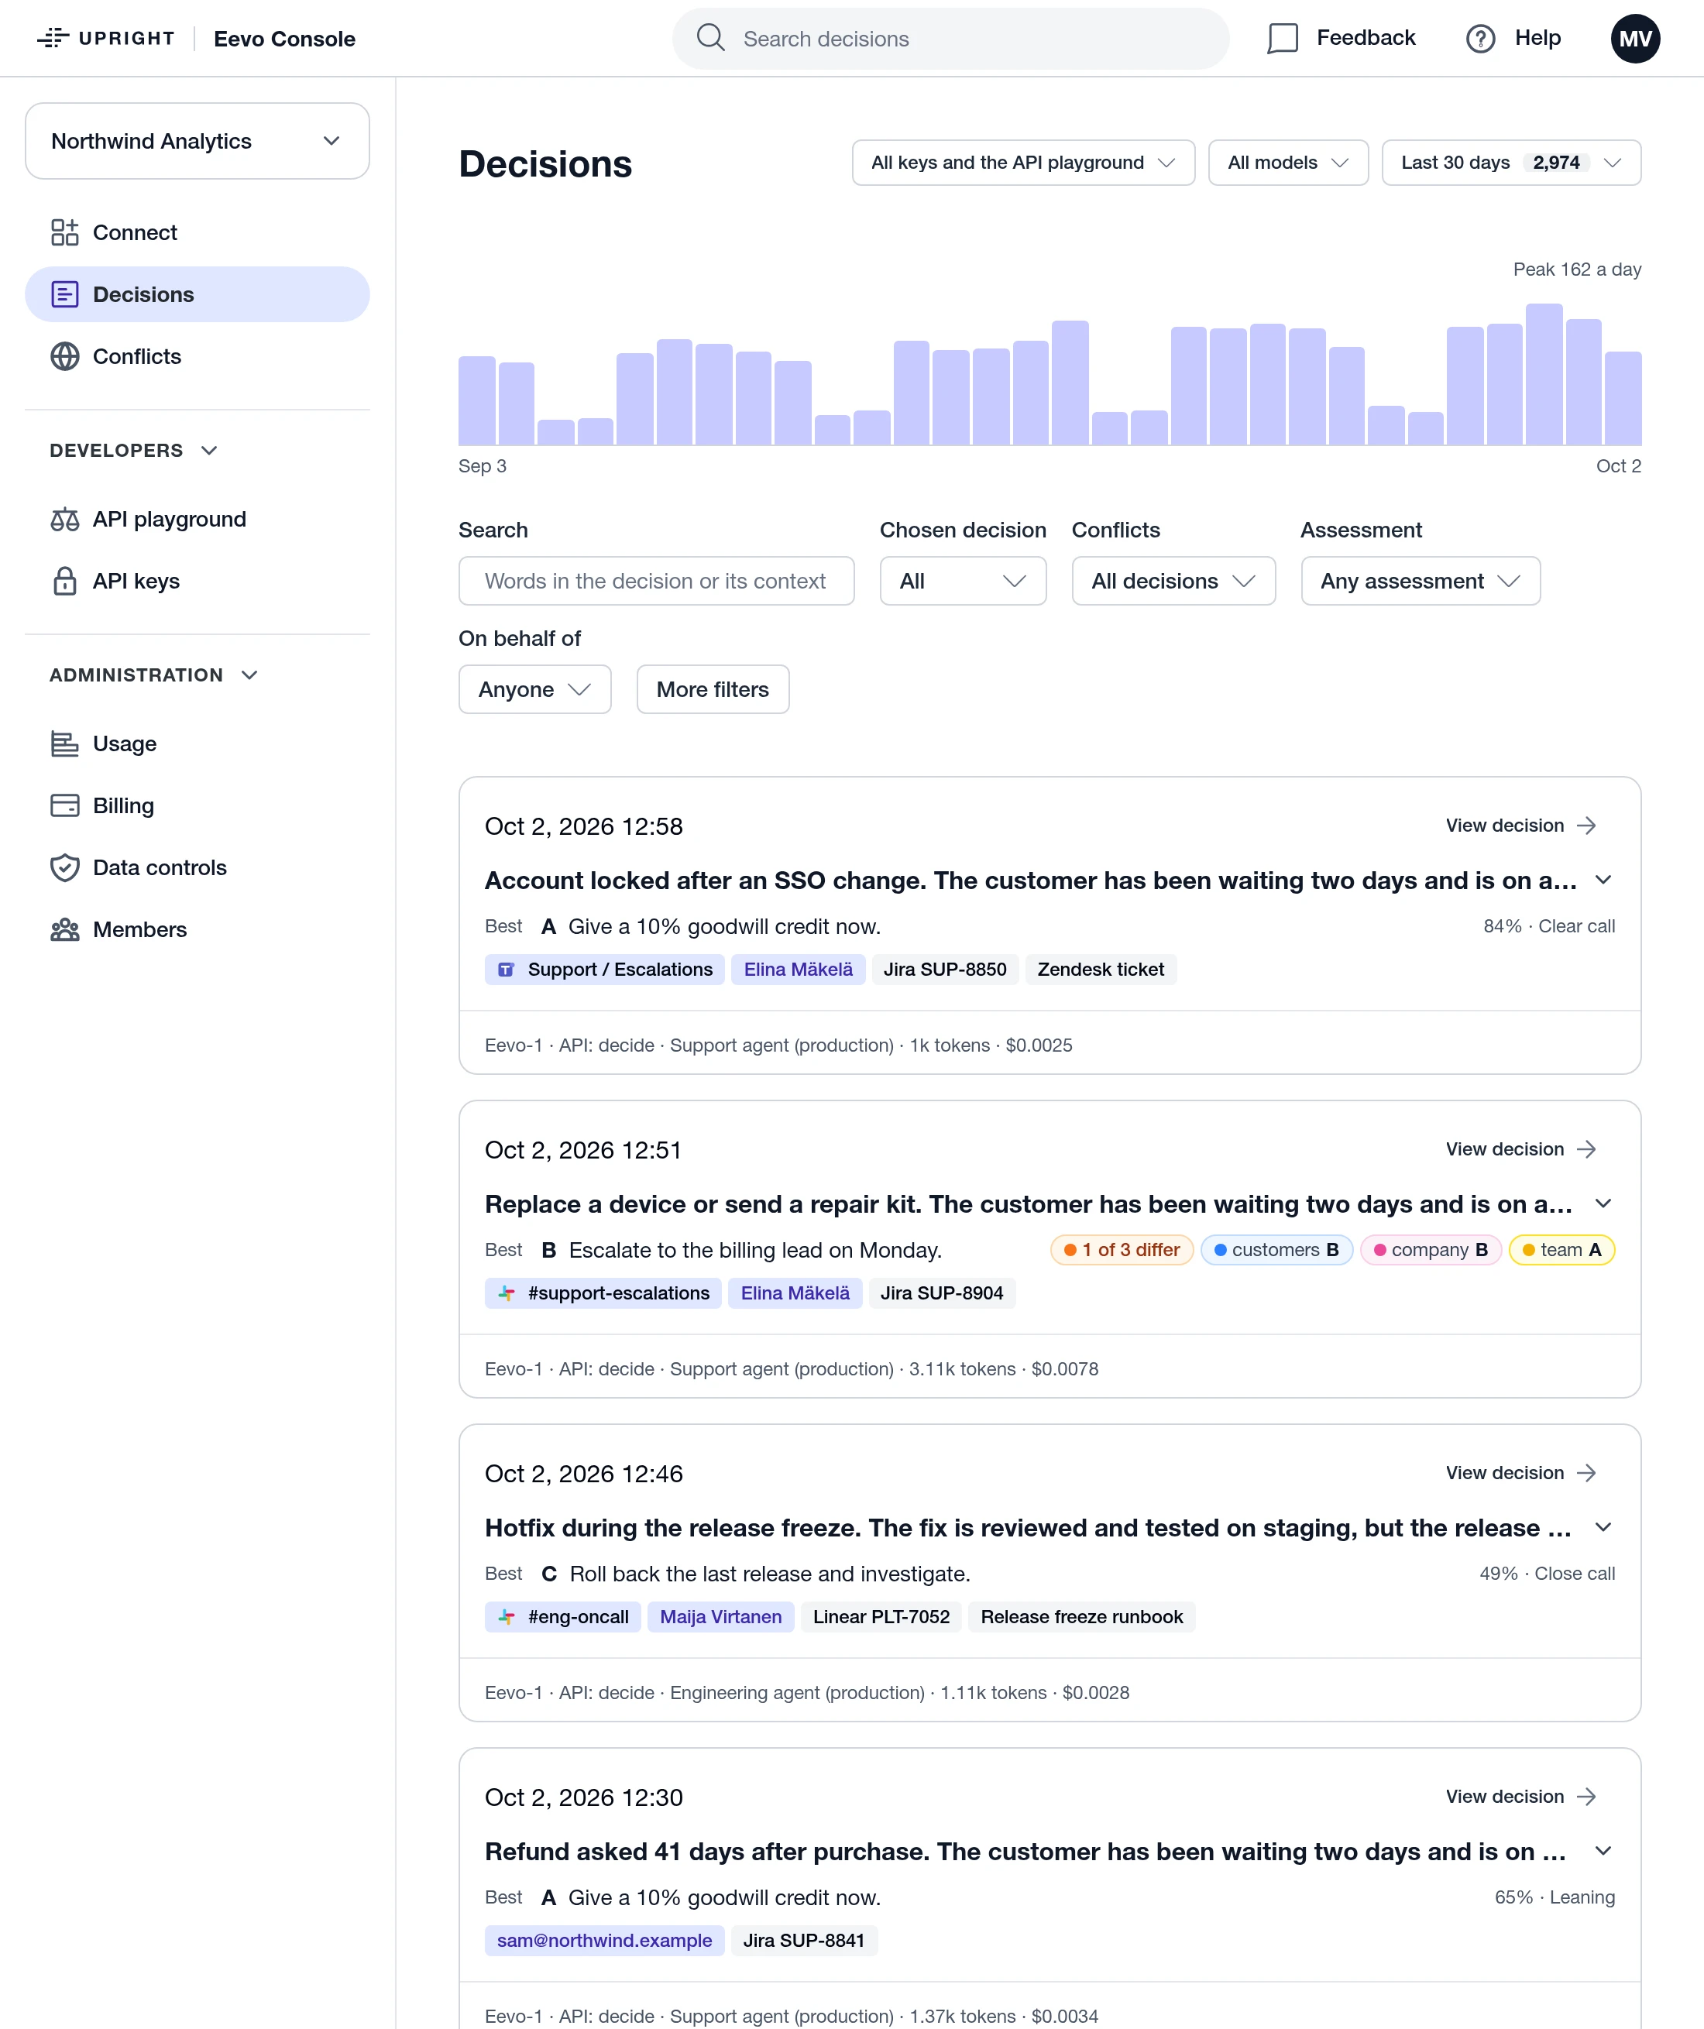Click the Connect sidebar icon
Screen dimensions: 1704x2029
65,232
